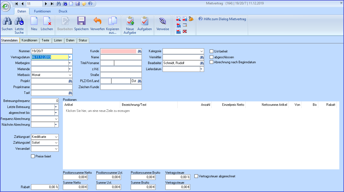Switch to the Konditionen tab
Viewport: 344px width, 192px height.
coord(29,40)
